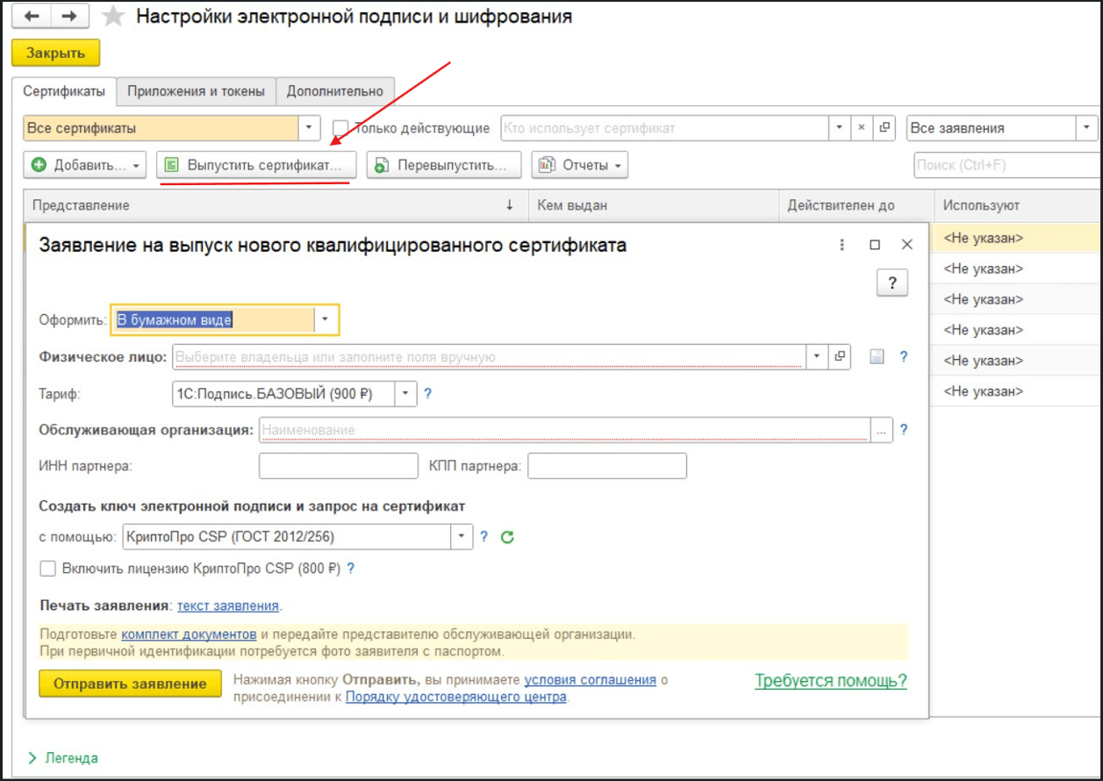Open selected Физическое лицо with open-form icon
Image resolution: width=1103 pixels, height=781 pixels.
840,356
